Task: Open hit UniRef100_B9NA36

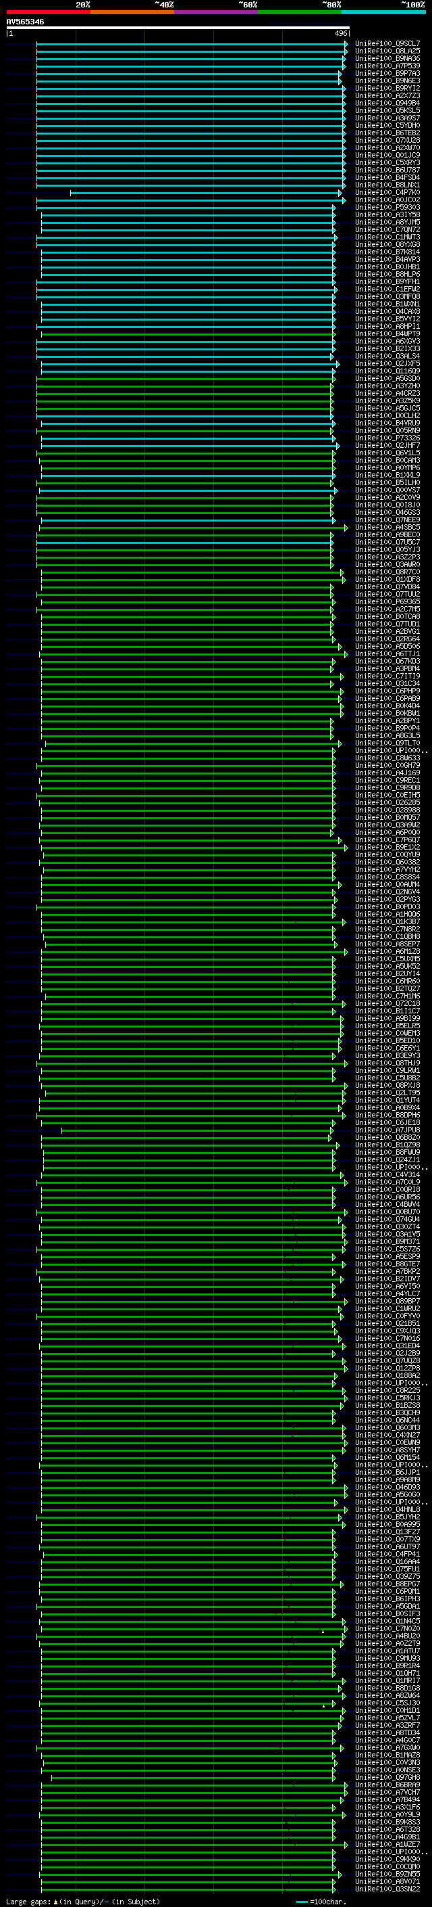Action: (387, 58)
